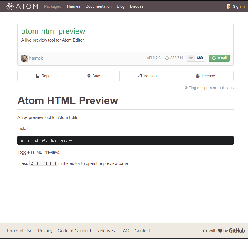Open the License tab
The width and height of the screenshot is (248, 239).
(205, 76)
